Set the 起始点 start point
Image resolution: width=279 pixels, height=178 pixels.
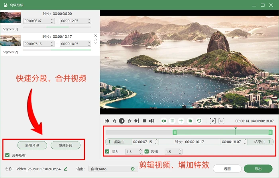[x=118, y=142]
